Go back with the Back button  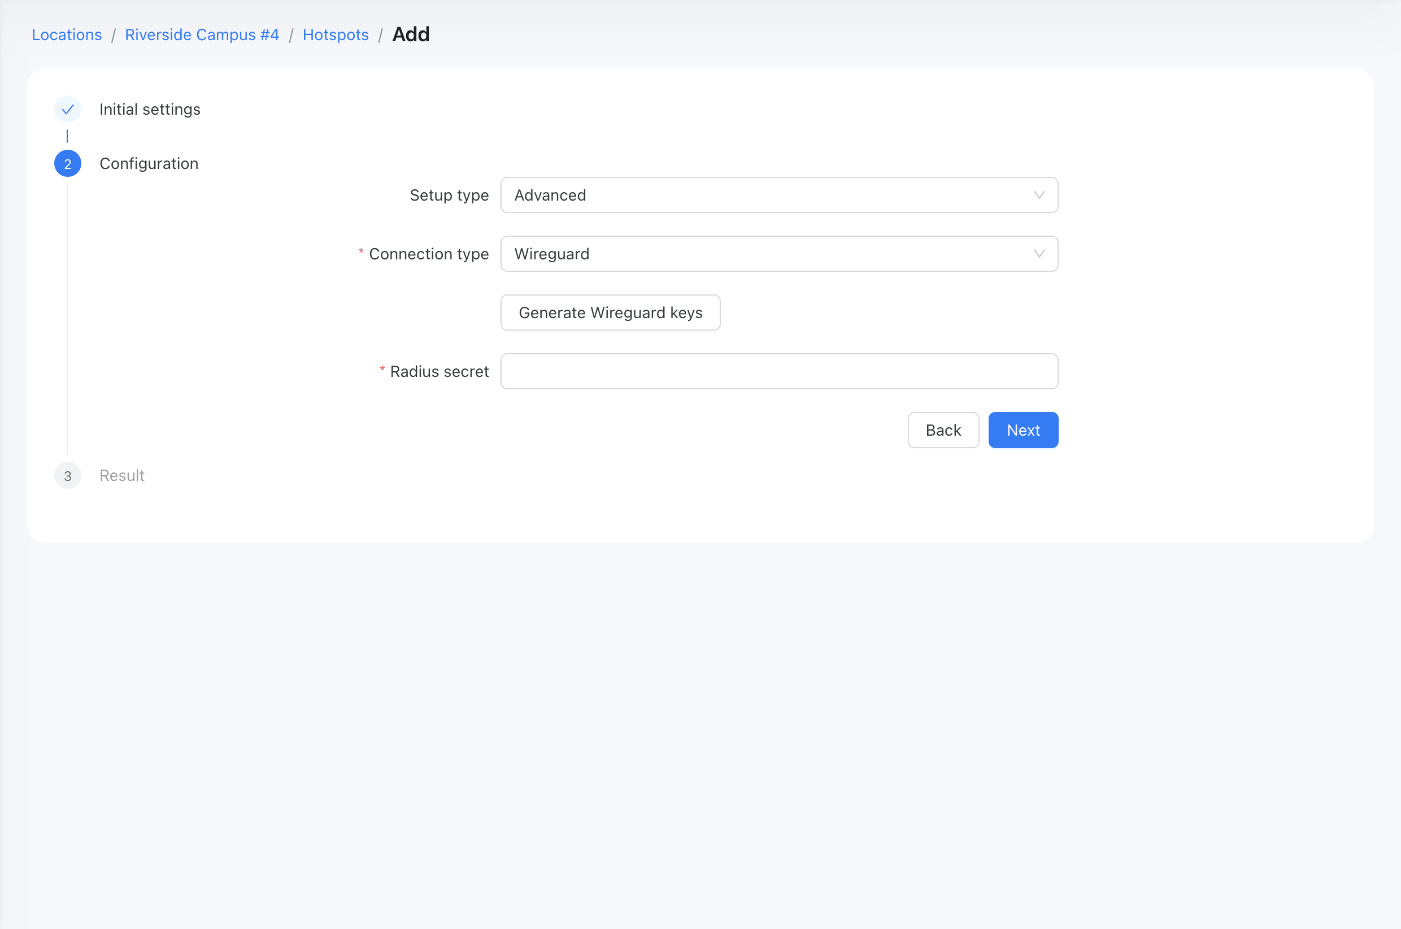click(943, 430)
